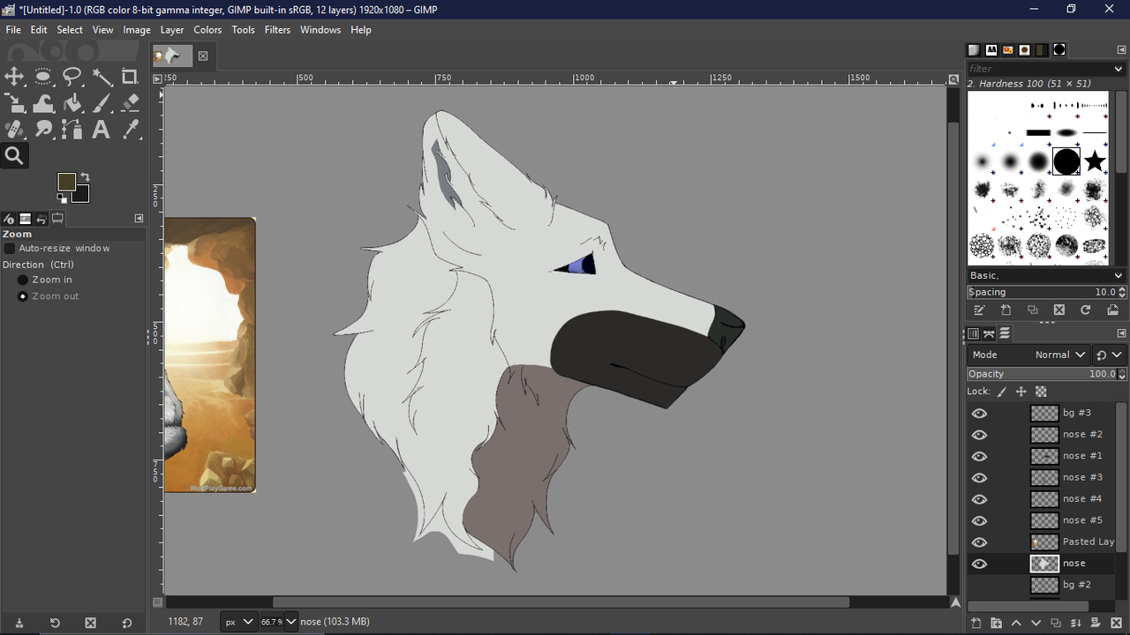Choose Zoom out direction
The image size is (1130, 635).
tap(23, 296)
